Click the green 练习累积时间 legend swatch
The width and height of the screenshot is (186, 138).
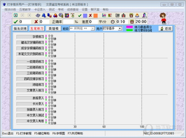pos(129,30)
